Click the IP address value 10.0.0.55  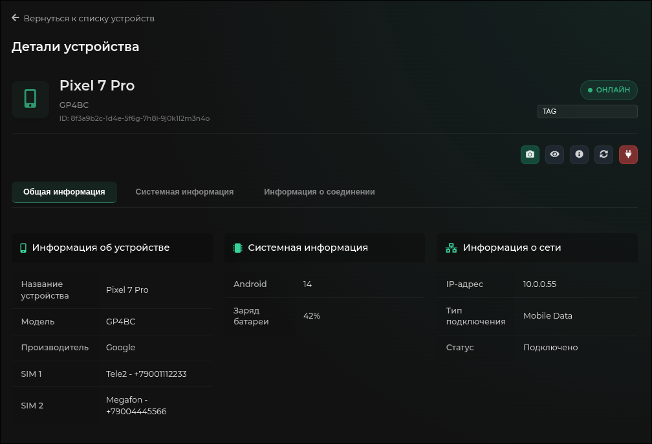click(539, 284)
